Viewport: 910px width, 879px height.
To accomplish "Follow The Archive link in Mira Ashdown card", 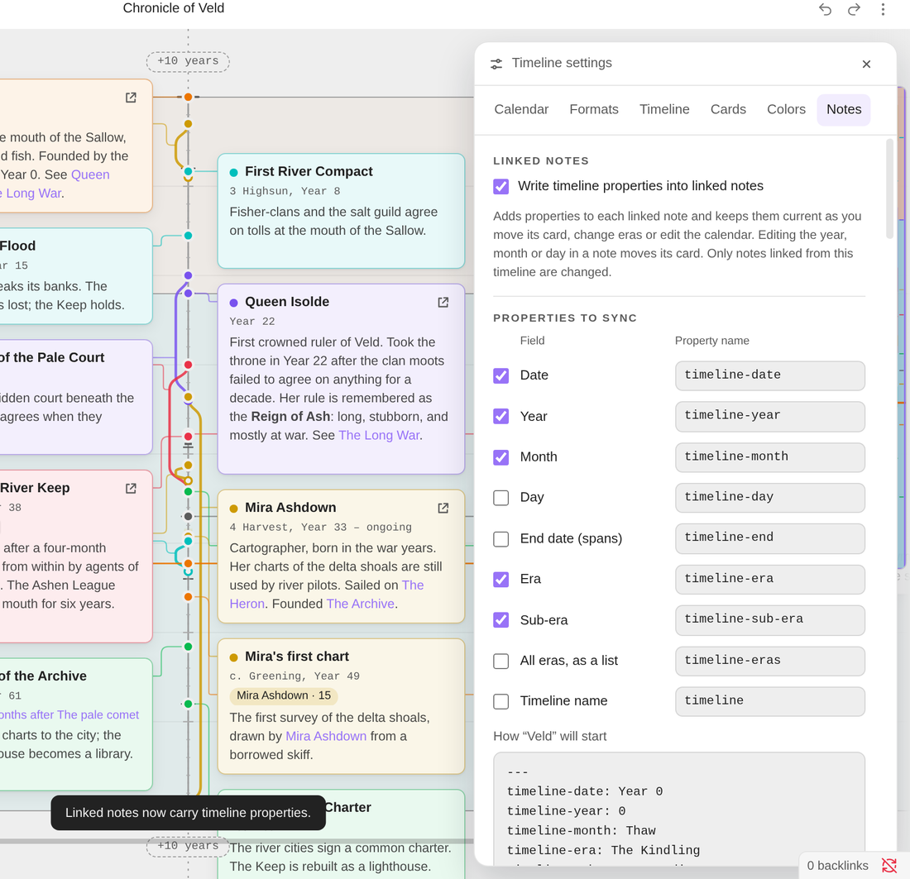I will [x=360, y=604].
